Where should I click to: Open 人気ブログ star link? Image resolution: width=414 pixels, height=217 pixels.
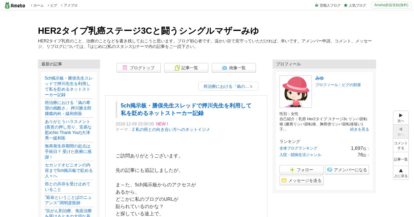click(x=355, y=6)
